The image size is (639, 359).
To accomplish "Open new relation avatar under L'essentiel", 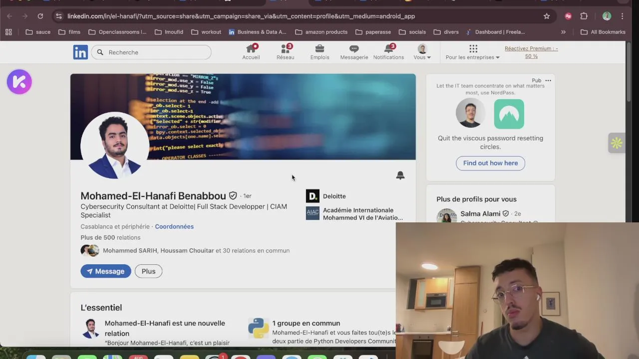I will click(x=90, y=329).
